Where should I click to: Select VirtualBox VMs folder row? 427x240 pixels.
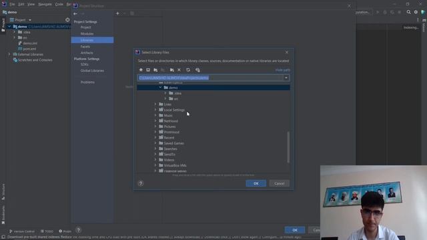coord(213,165)
